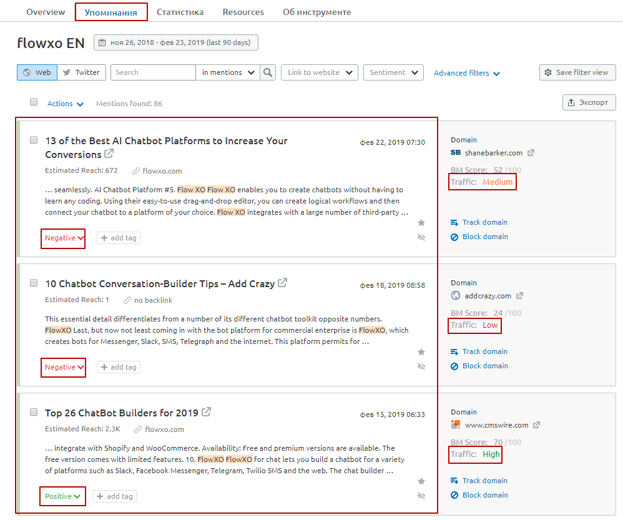Open title 13 of the Best AI Chatbot Platforms
Screen dimensions: 623x520
(x=166, y=147)
